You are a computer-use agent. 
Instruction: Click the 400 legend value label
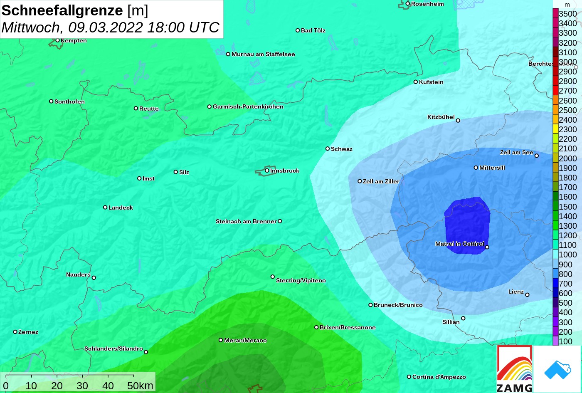coord(565,312)
